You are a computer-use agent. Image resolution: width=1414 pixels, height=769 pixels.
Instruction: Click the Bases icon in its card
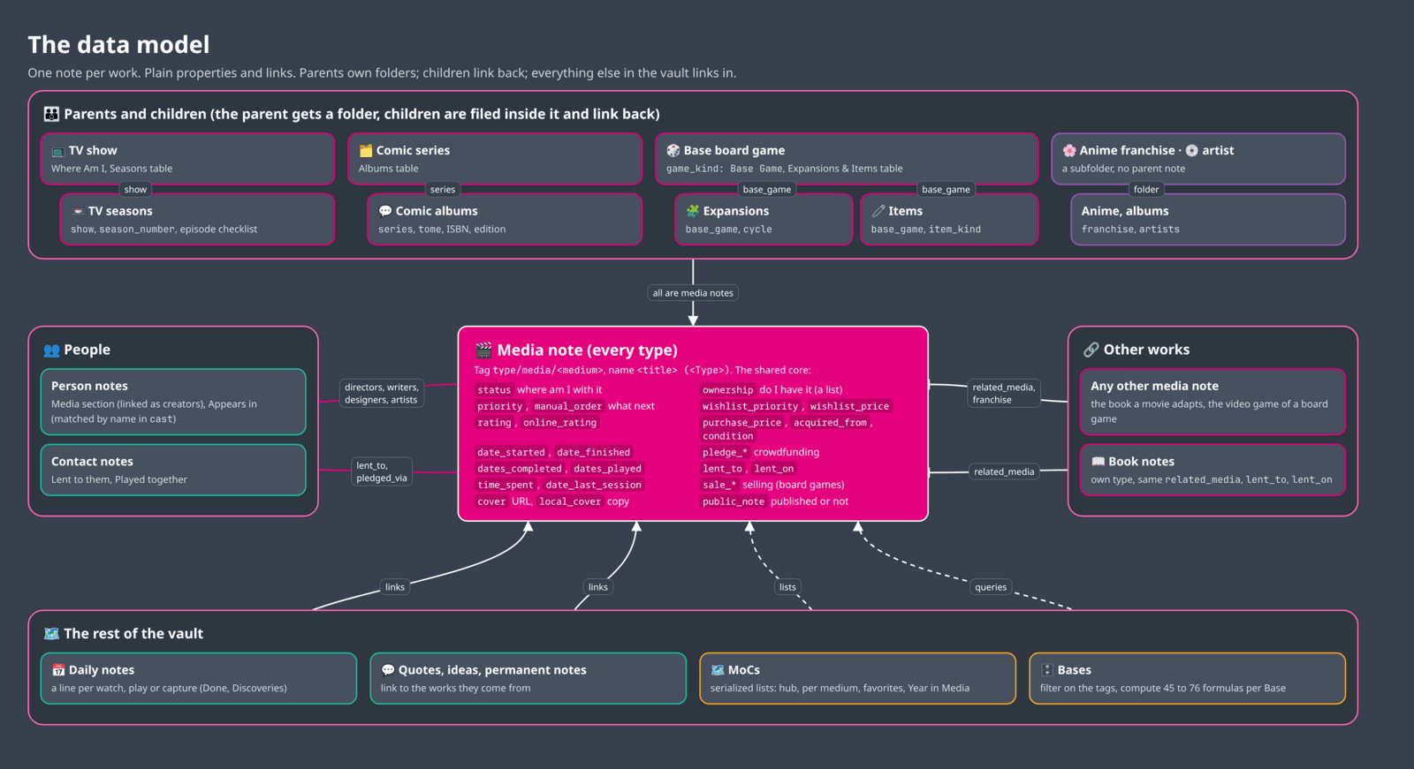click(1047, 670)
